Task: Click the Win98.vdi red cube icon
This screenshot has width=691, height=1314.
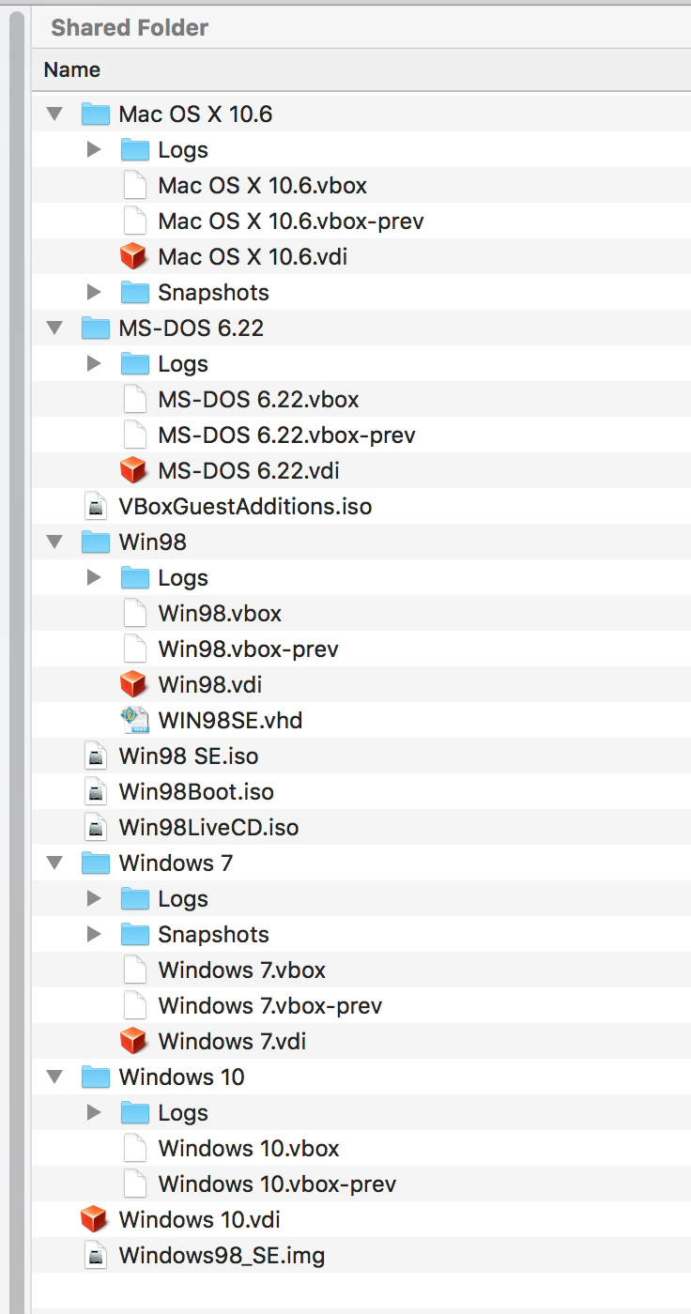Action: 135,684
